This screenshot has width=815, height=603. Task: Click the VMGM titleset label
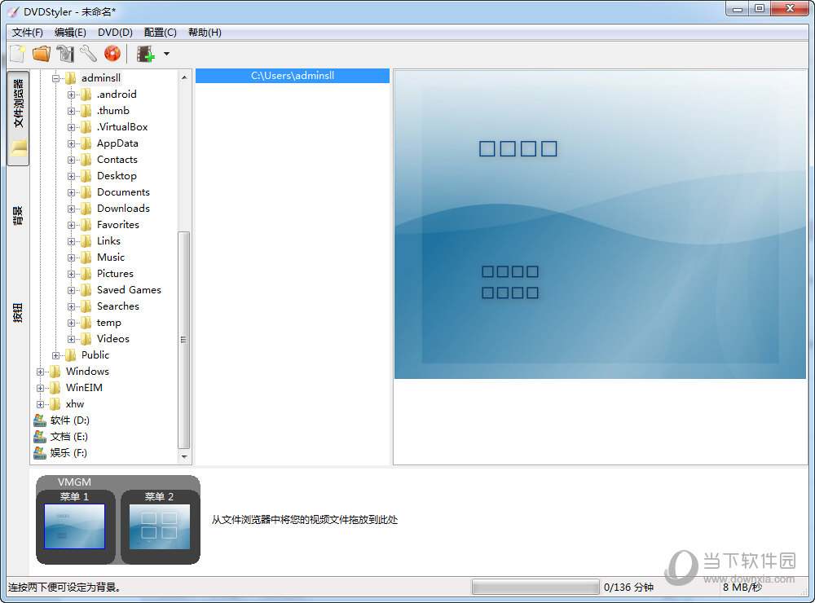point(74,482)
